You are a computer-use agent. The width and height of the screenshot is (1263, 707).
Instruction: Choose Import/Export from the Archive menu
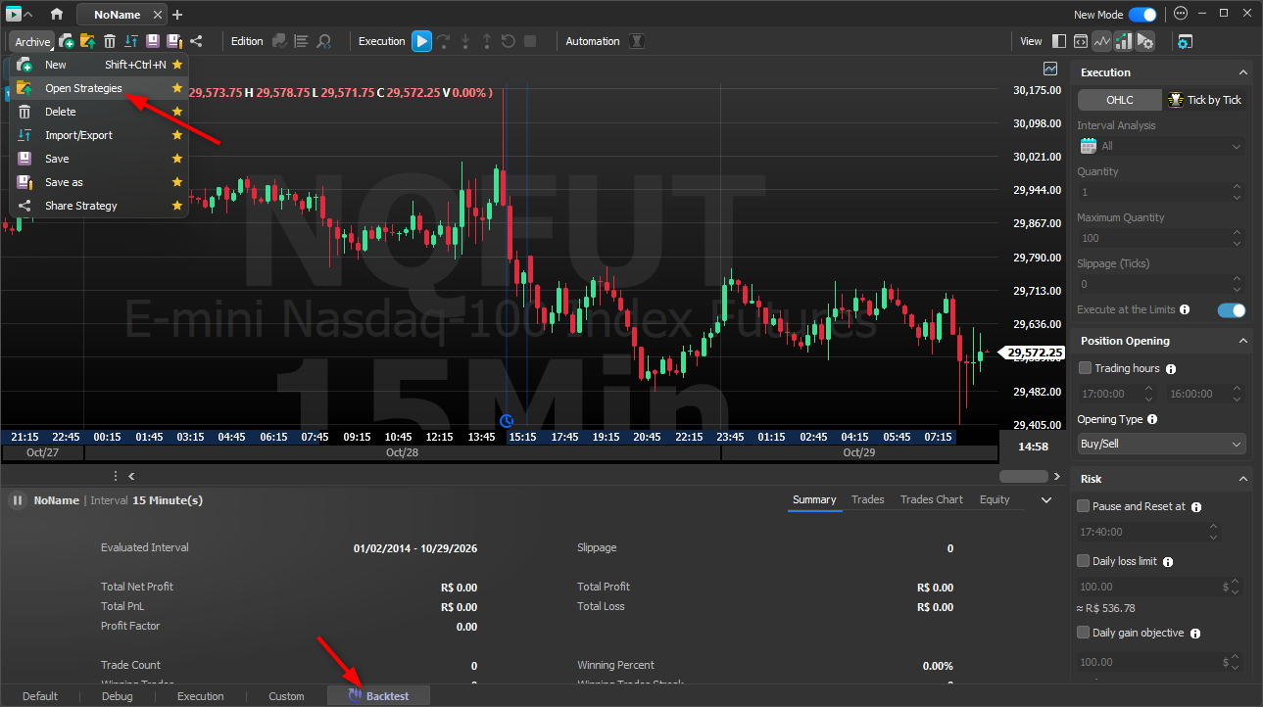(x=99, y=135)
